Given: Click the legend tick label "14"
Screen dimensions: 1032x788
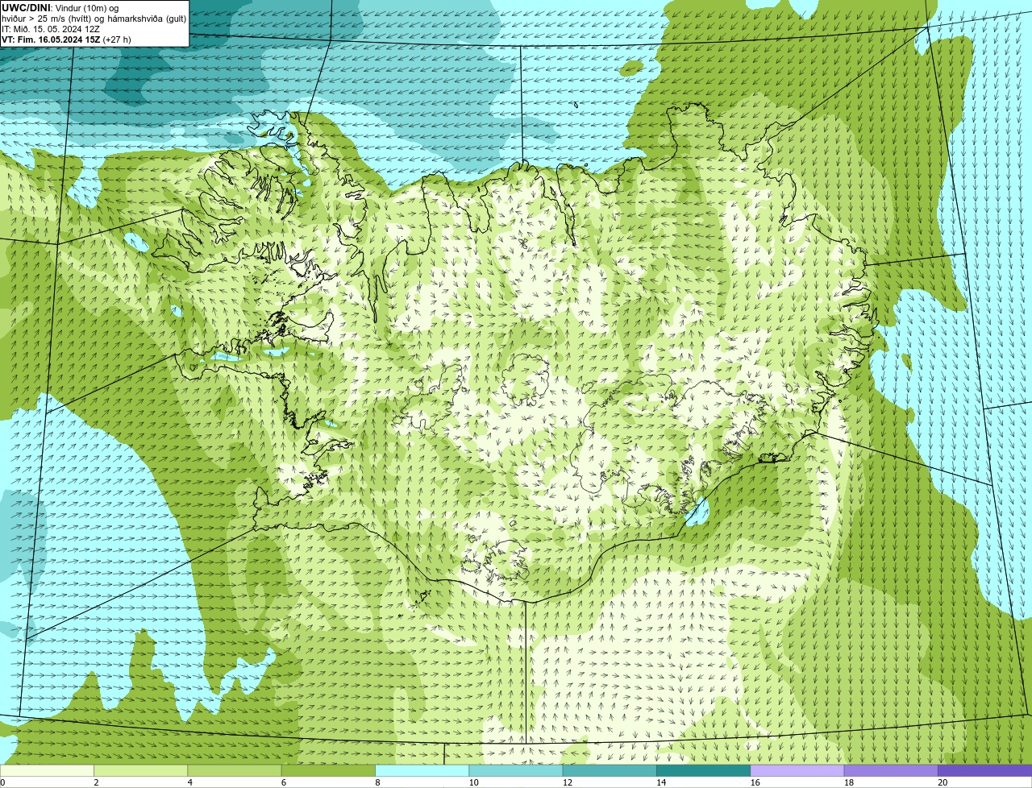Looking at the screenshot, I should pyautogui.click(x=661, y=782).
